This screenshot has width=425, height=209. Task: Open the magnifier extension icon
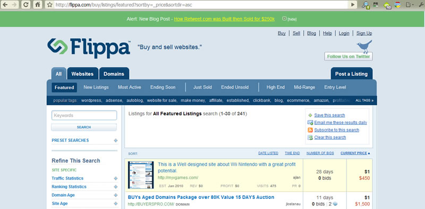(x=365, y=5)
